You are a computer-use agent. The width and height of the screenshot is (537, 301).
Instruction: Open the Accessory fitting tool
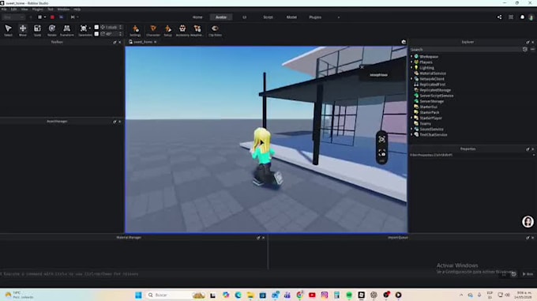tap(182, 30)
